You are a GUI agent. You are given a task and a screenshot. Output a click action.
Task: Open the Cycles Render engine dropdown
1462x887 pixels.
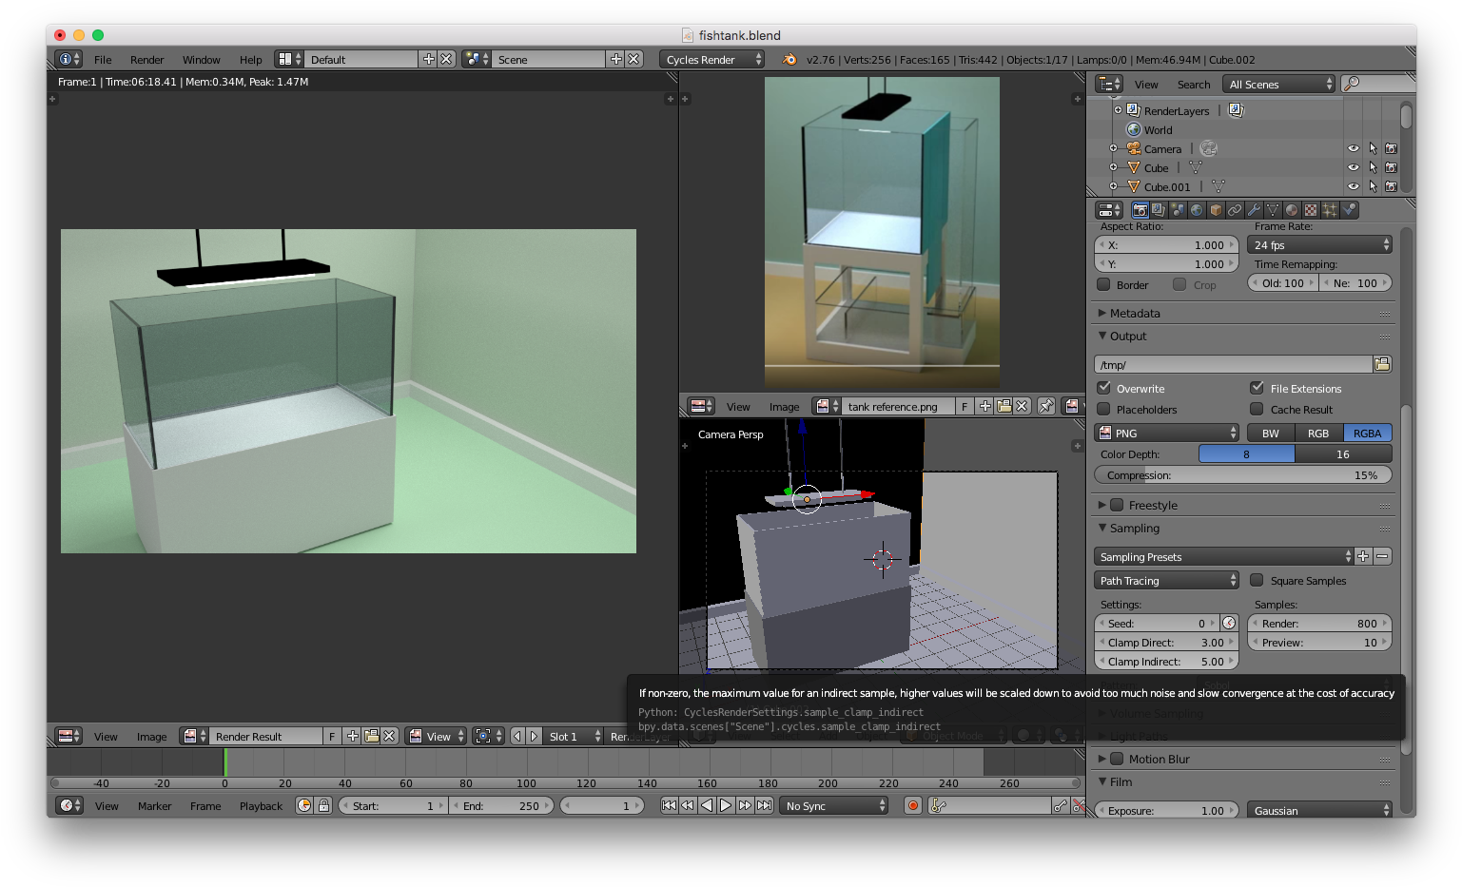point(712,59)
